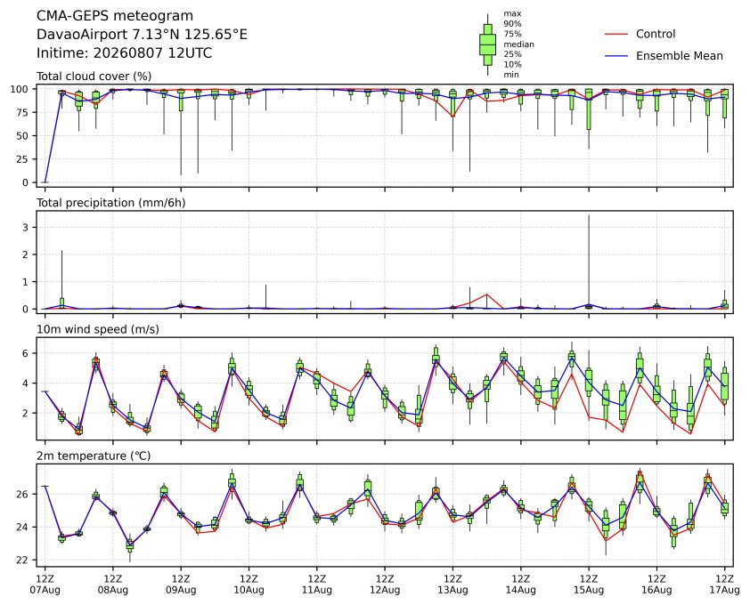Click the '75%' label in boxplot legend
This screenshot has width=750, height=605.
512,34
